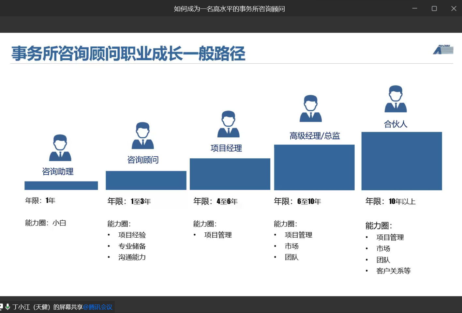Minimize the meeting window
This screenshot has width=462, height=313.
tap(414, 8)
